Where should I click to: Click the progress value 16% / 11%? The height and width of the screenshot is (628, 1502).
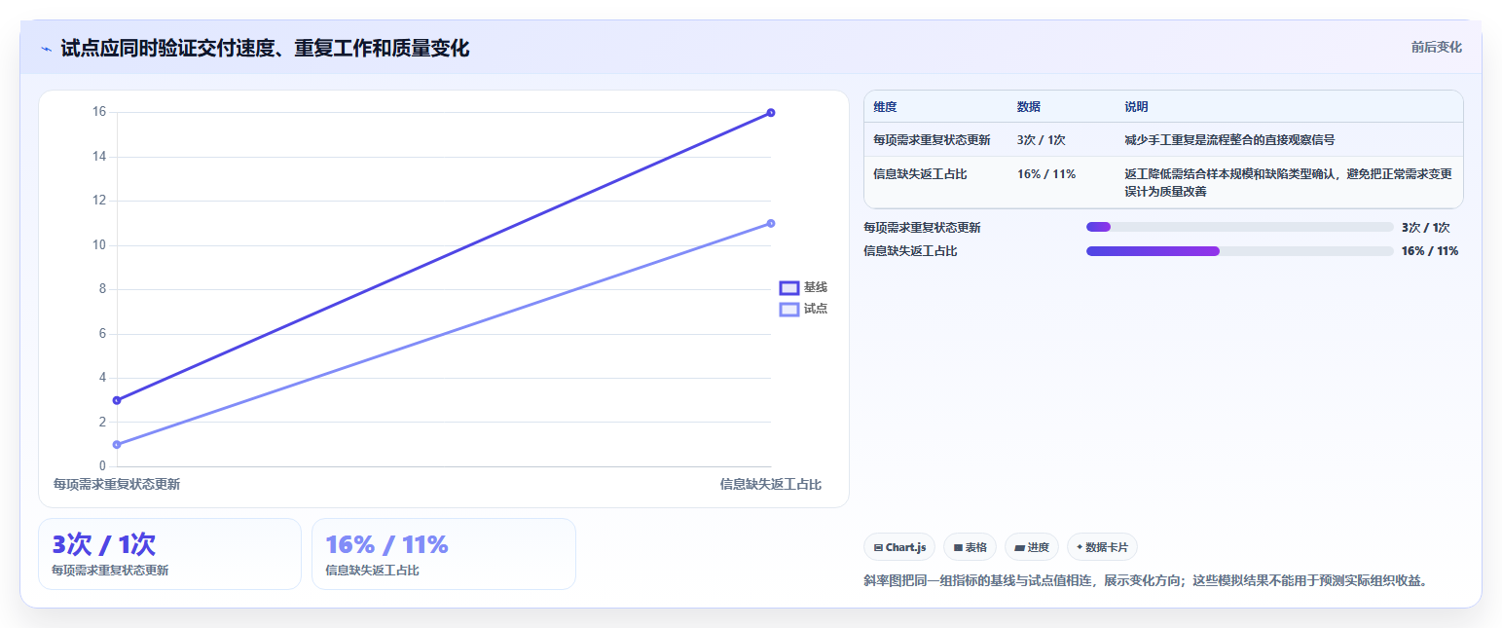coord(1430,250)
